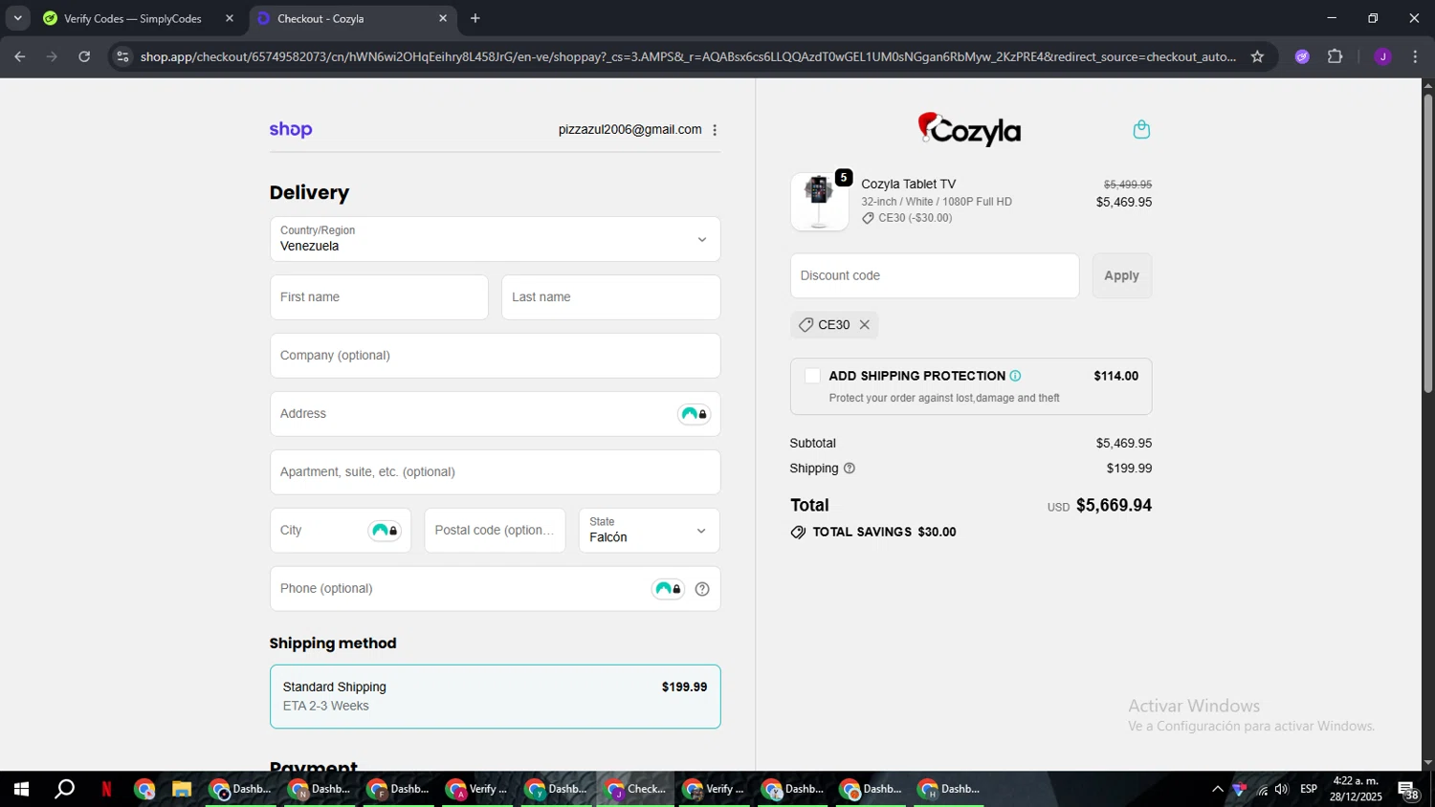Screen dimensions: 1435x807
Task: Click Apply discount button
Action: pos(1121,275)
